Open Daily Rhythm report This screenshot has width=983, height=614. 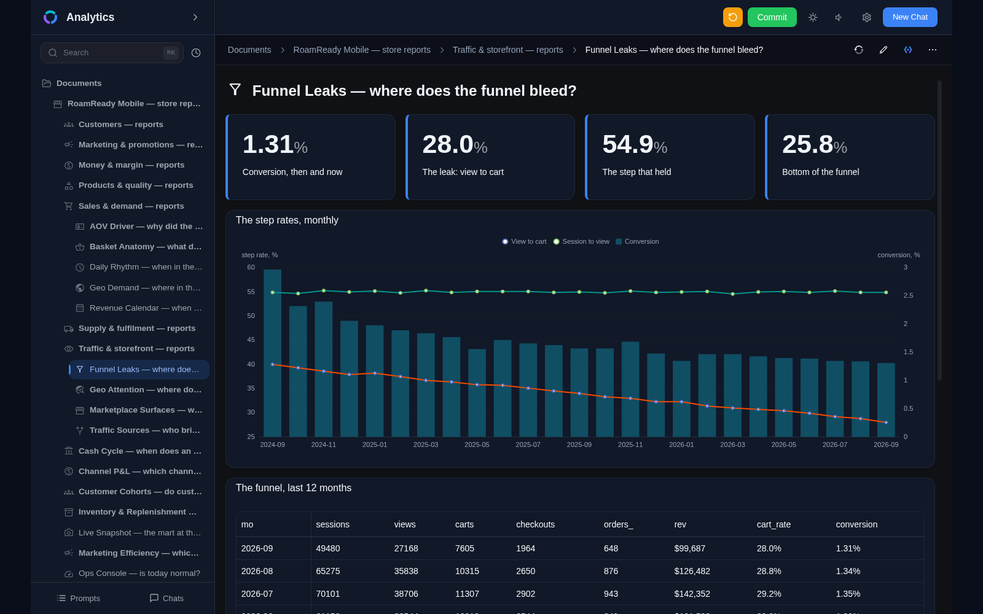point(139,266)
